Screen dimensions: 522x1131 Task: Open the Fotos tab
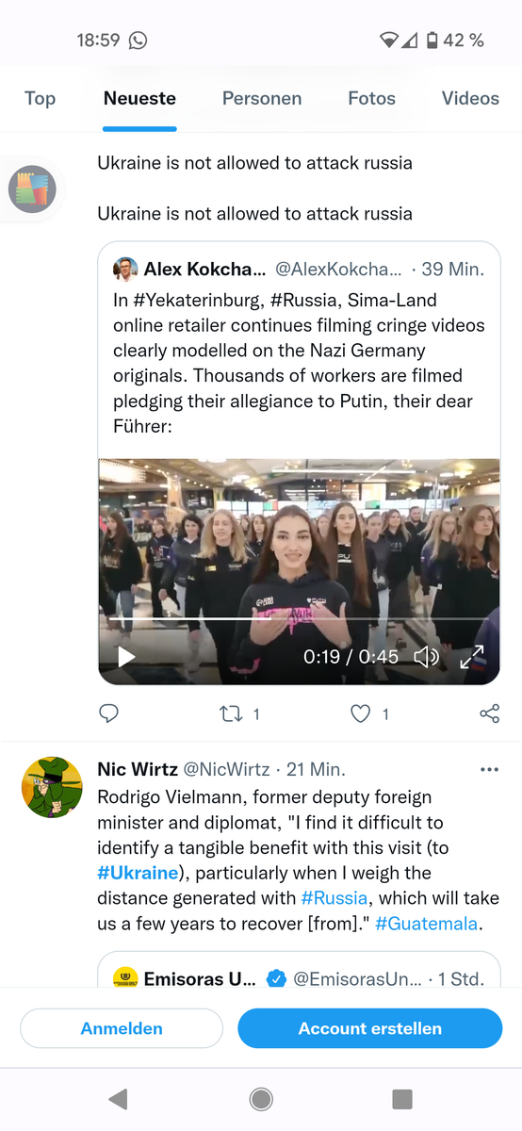click(x=372, y=98)
